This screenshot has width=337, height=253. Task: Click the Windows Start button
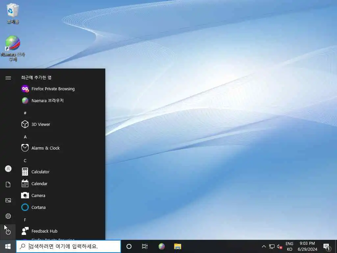click(8, 246)
